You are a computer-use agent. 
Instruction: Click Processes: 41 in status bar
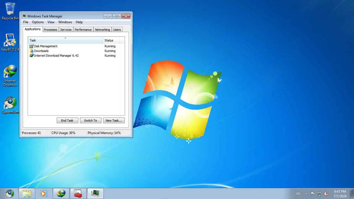(31, 133)
